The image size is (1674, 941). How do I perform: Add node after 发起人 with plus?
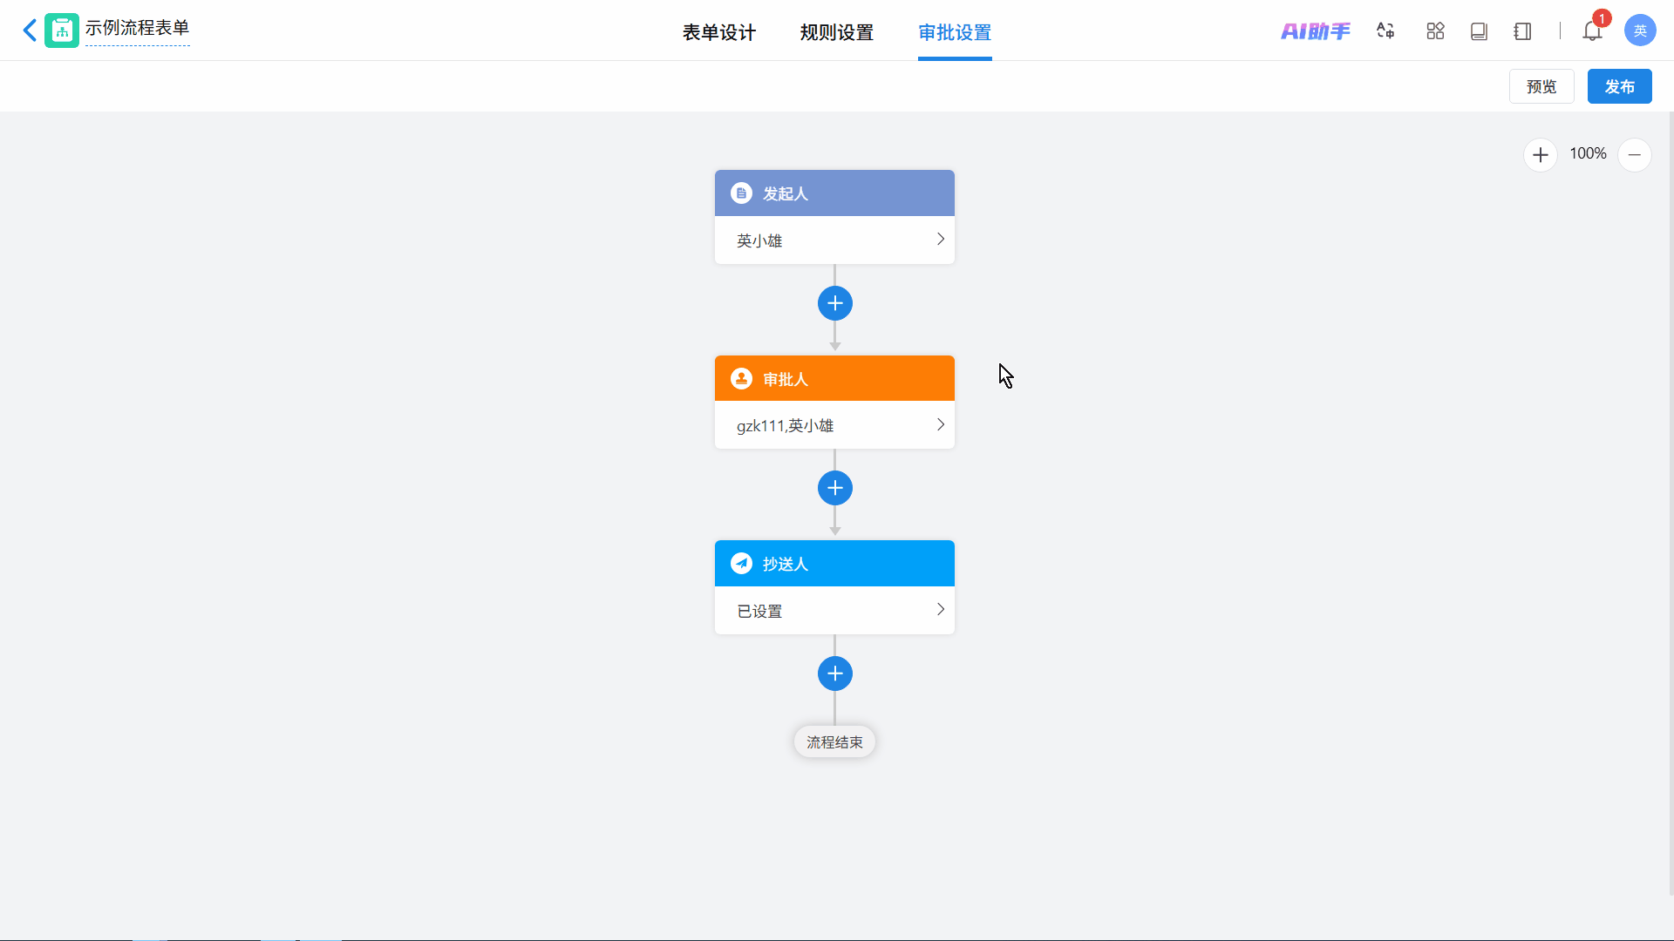pyautogui.click(x=834, y=303)
